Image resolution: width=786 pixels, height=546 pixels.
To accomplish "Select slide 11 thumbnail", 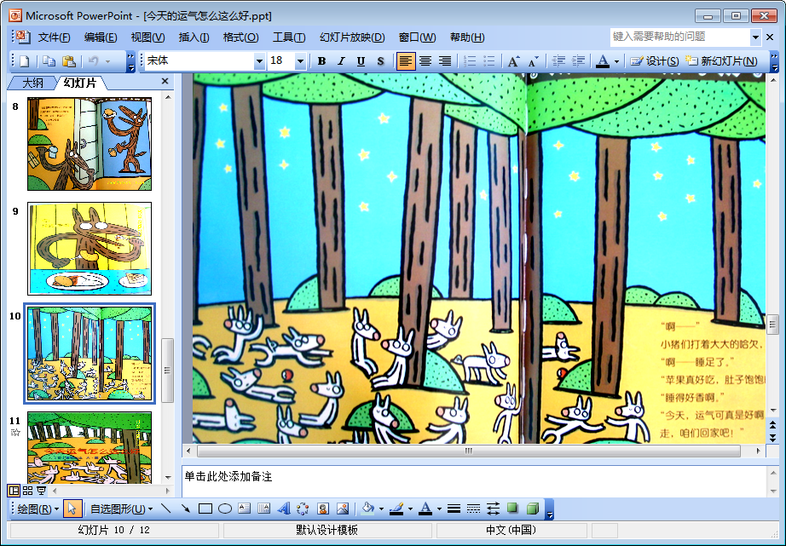I will click(x=90, y=447).
